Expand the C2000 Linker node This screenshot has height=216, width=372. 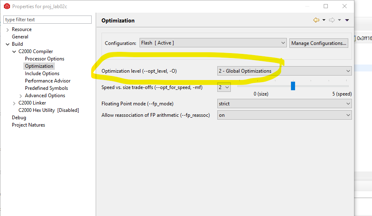(14, 103)
